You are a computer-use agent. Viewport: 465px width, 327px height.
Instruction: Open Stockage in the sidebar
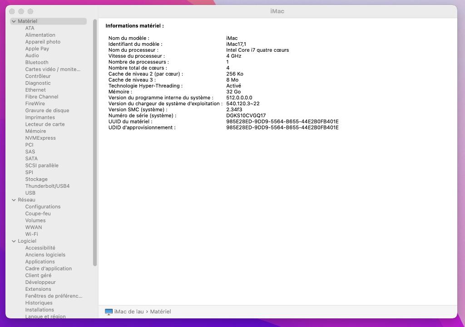coord(36,179)
